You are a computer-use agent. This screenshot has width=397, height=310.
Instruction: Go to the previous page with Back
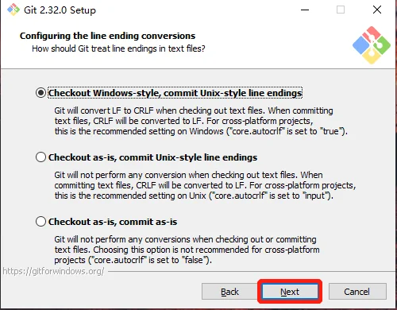coord(229,292)
